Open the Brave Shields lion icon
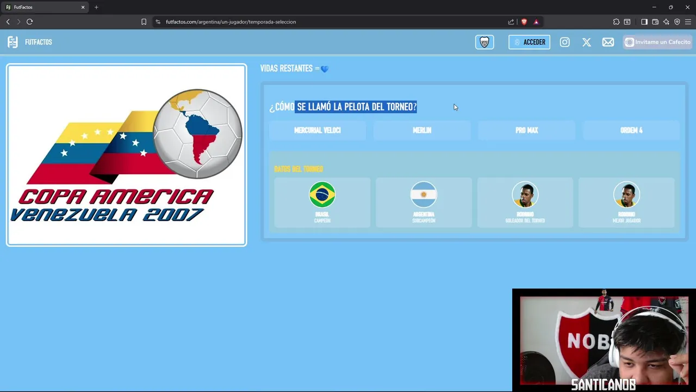The width and height of the screenshot is (696, 392). [x=524, y=22]
